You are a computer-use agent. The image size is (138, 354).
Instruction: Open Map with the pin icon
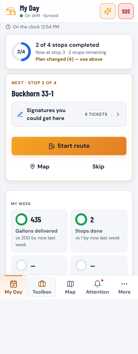pos(40,167)
